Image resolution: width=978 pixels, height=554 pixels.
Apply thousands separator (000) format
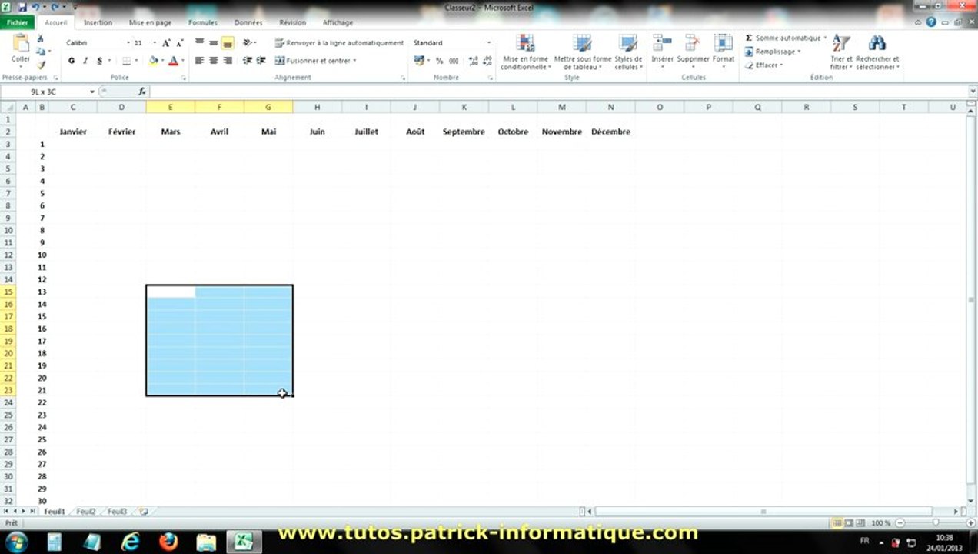[454, 61]
